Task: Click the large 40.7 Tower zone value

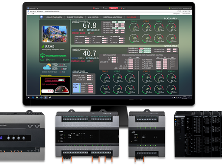Action: (89, 53)
